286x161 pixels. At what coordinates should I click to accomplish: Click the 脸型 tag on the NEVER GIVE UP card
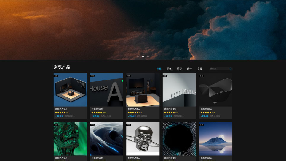coord(165,76)
